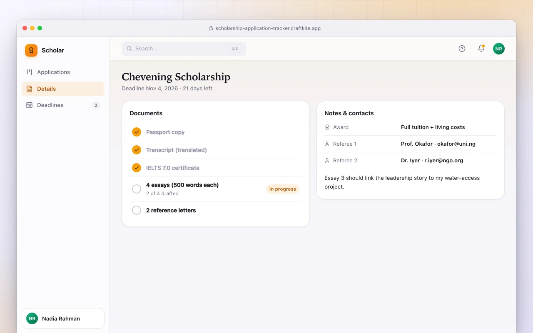Open Deadlines in the sidebar
533x333 pixels.
click(x=63, y=105)
